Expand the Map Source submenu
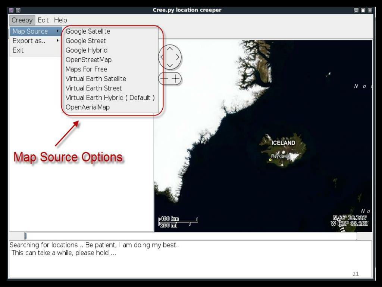This screenshot has width=382, height=287. click(x=35, y=31)
